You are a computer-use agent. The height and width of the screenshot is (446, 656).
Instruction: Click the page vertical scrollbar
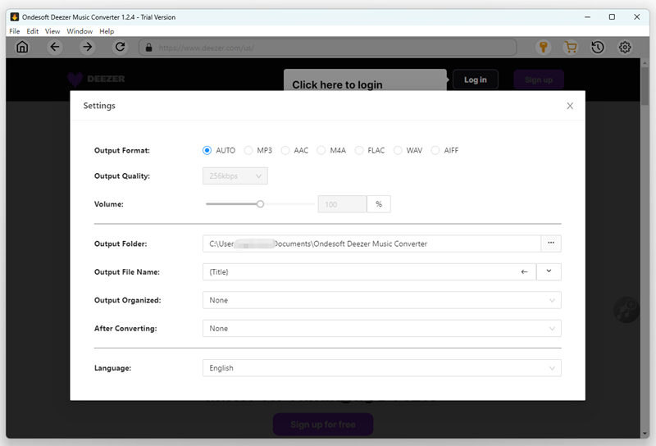(645, 86)
